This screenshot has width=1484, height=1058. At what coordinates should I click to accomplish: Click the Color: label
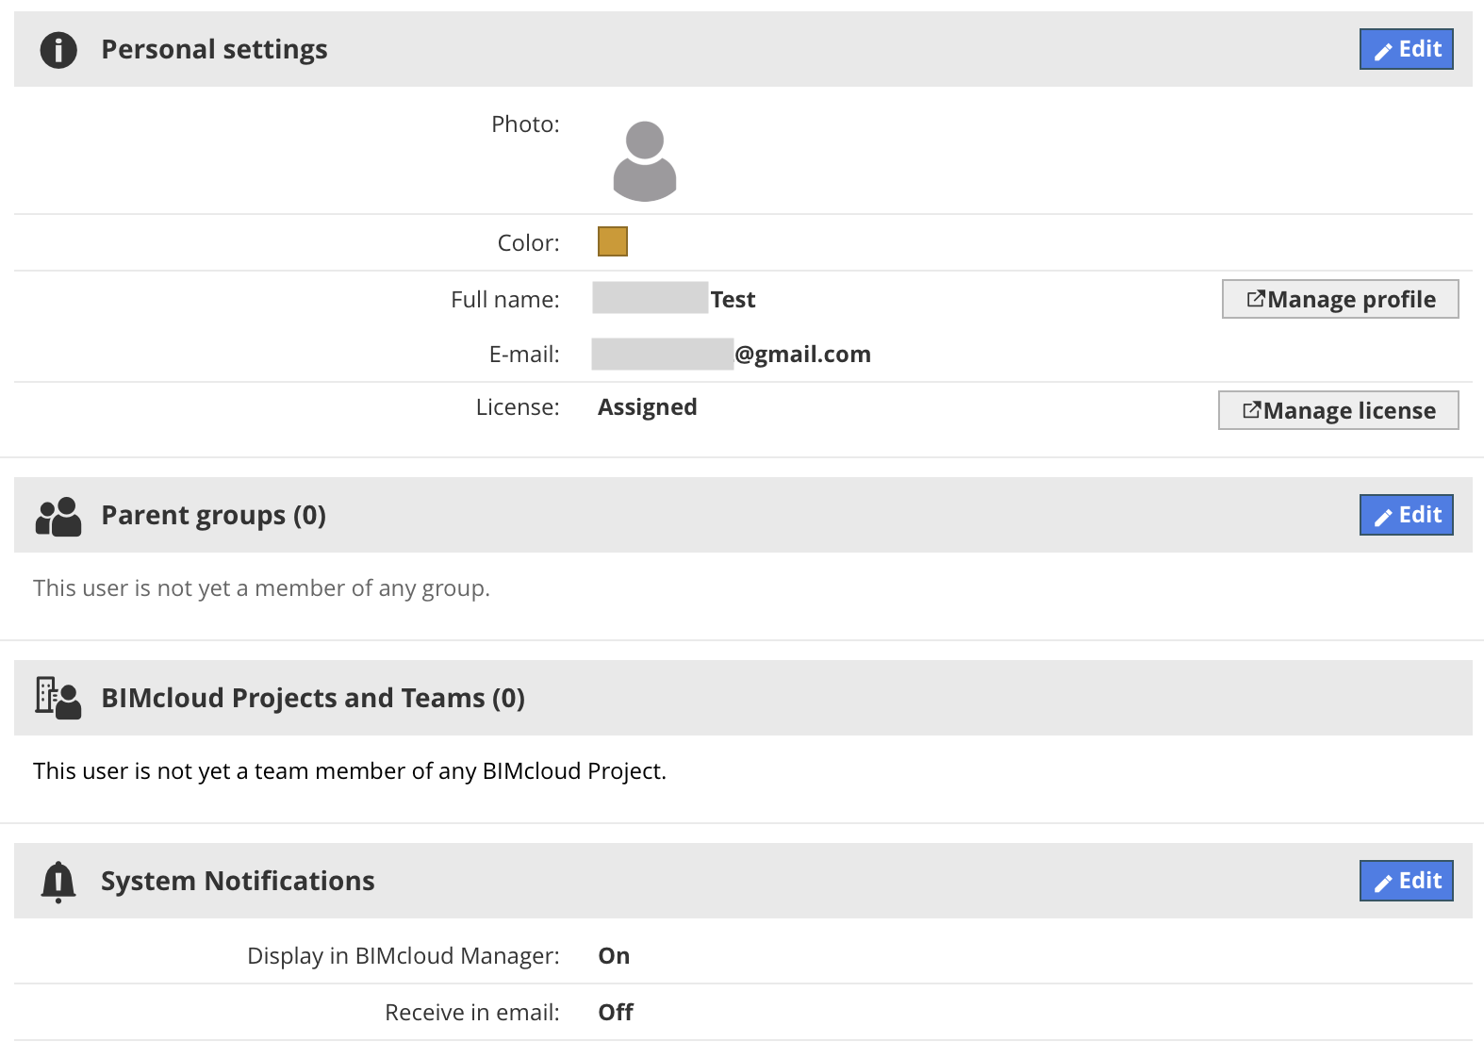coord(528,242)
